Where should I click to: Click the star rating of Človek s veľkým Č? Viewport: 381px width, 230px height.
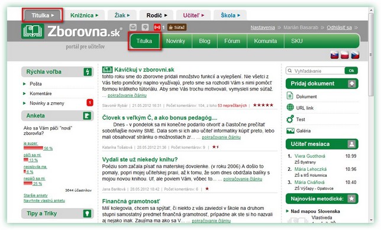point(215,147)
